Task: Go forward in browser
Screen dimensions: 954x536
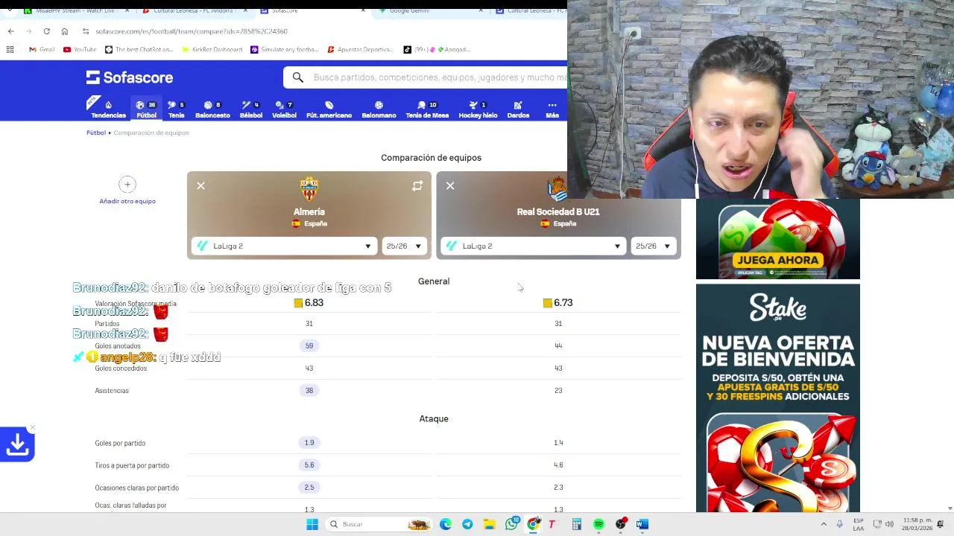Action: [x=29, y=31]
